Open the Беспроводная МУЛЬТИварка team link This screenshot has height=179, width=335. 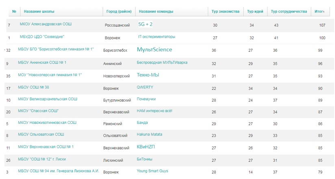[162, 62]
